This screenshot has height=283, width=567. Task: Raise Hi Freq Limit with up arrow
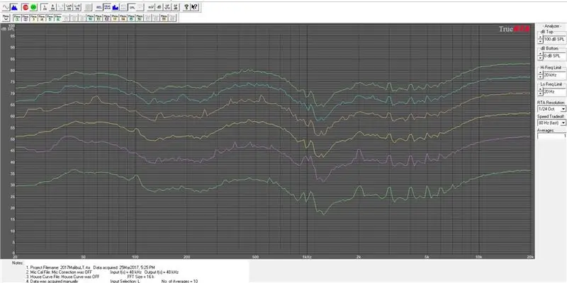point(540,73)
